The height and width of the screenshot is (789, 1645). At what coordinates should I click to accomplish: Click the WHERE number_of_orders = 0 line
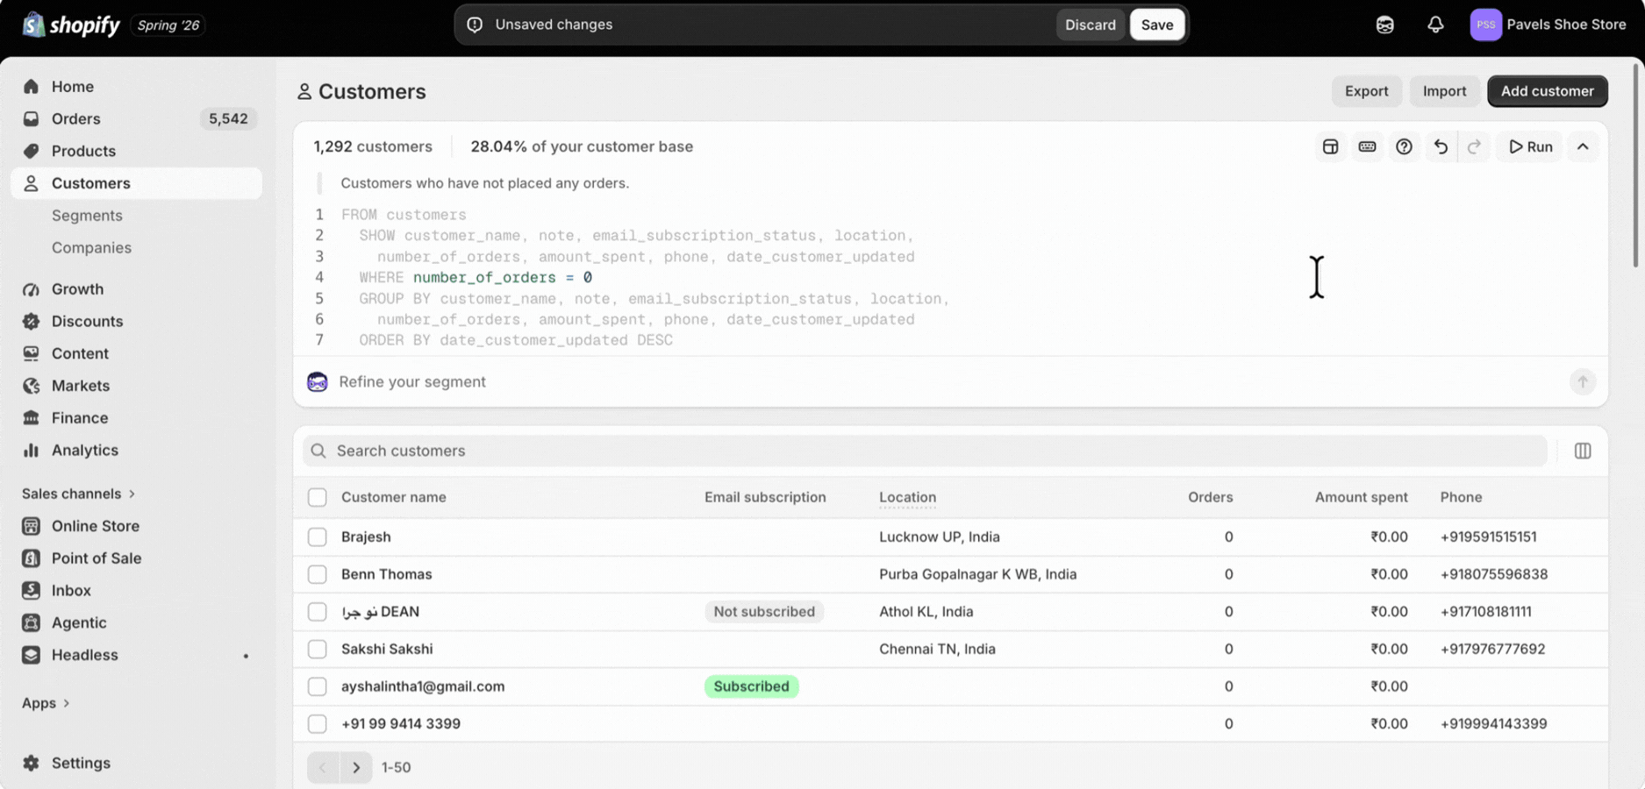pos(475,278)
